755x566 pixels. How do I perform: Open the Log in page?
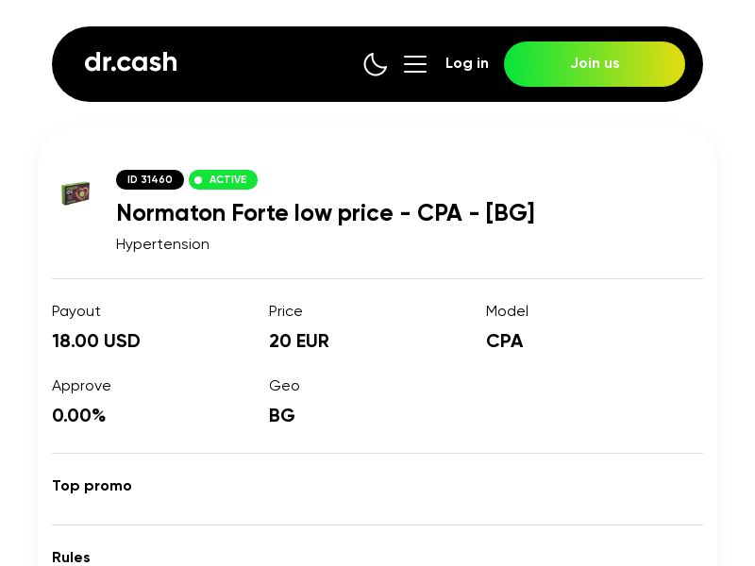click(x=467, y=63)
